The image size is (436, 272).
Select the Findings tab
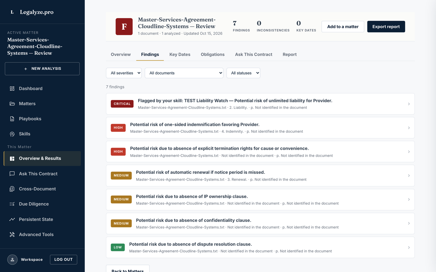coord(150,54)
